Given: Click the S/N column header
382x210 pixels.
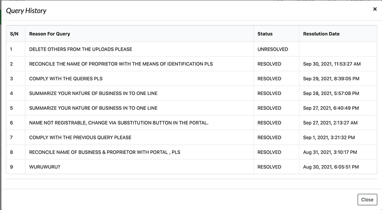Looking at the screenshot, I should coord(14,34).
